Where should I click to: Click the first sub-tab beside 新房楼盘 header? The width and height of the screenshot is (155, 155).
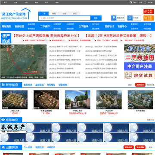pyautogui.click(x=28, y=85)
